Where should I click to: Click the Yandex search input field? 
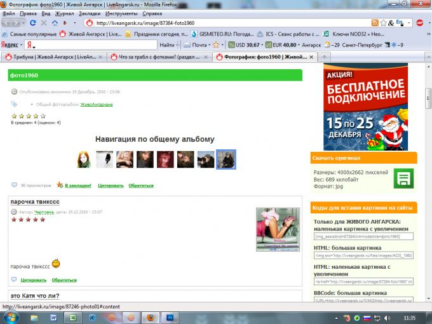[x=95, y=45]
